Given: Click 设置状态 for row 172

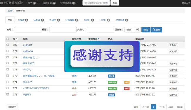Looking at the screenshot, I should (x=173, y=95).
